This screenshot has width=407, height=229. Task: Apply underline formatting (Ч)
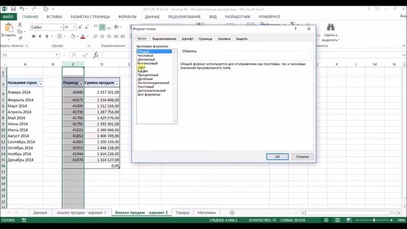tap(46, 36)
